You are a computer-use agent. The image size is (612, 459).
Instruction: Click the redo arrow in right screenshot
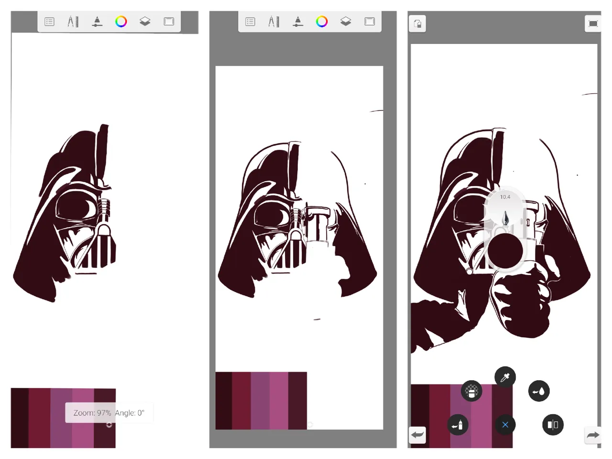[x=593, y=435]
